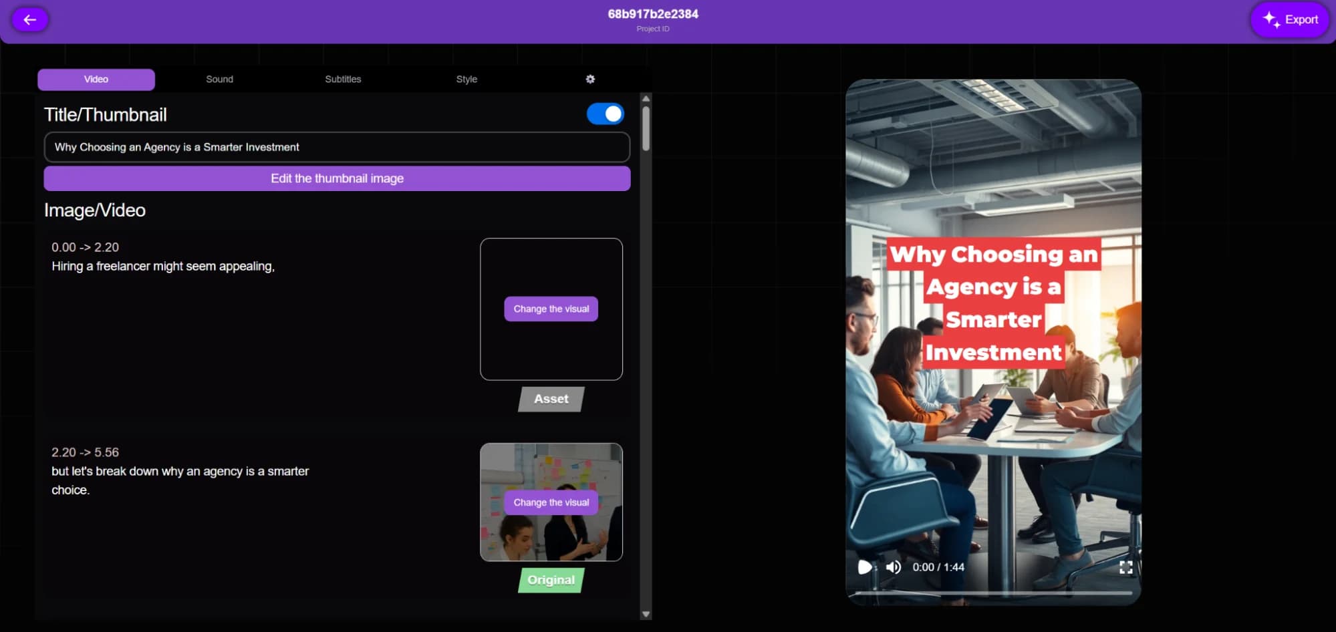The width and height of the screenshot is (1336, 632).
Task: Open the Subtitles tab
Action: point(343,79)
